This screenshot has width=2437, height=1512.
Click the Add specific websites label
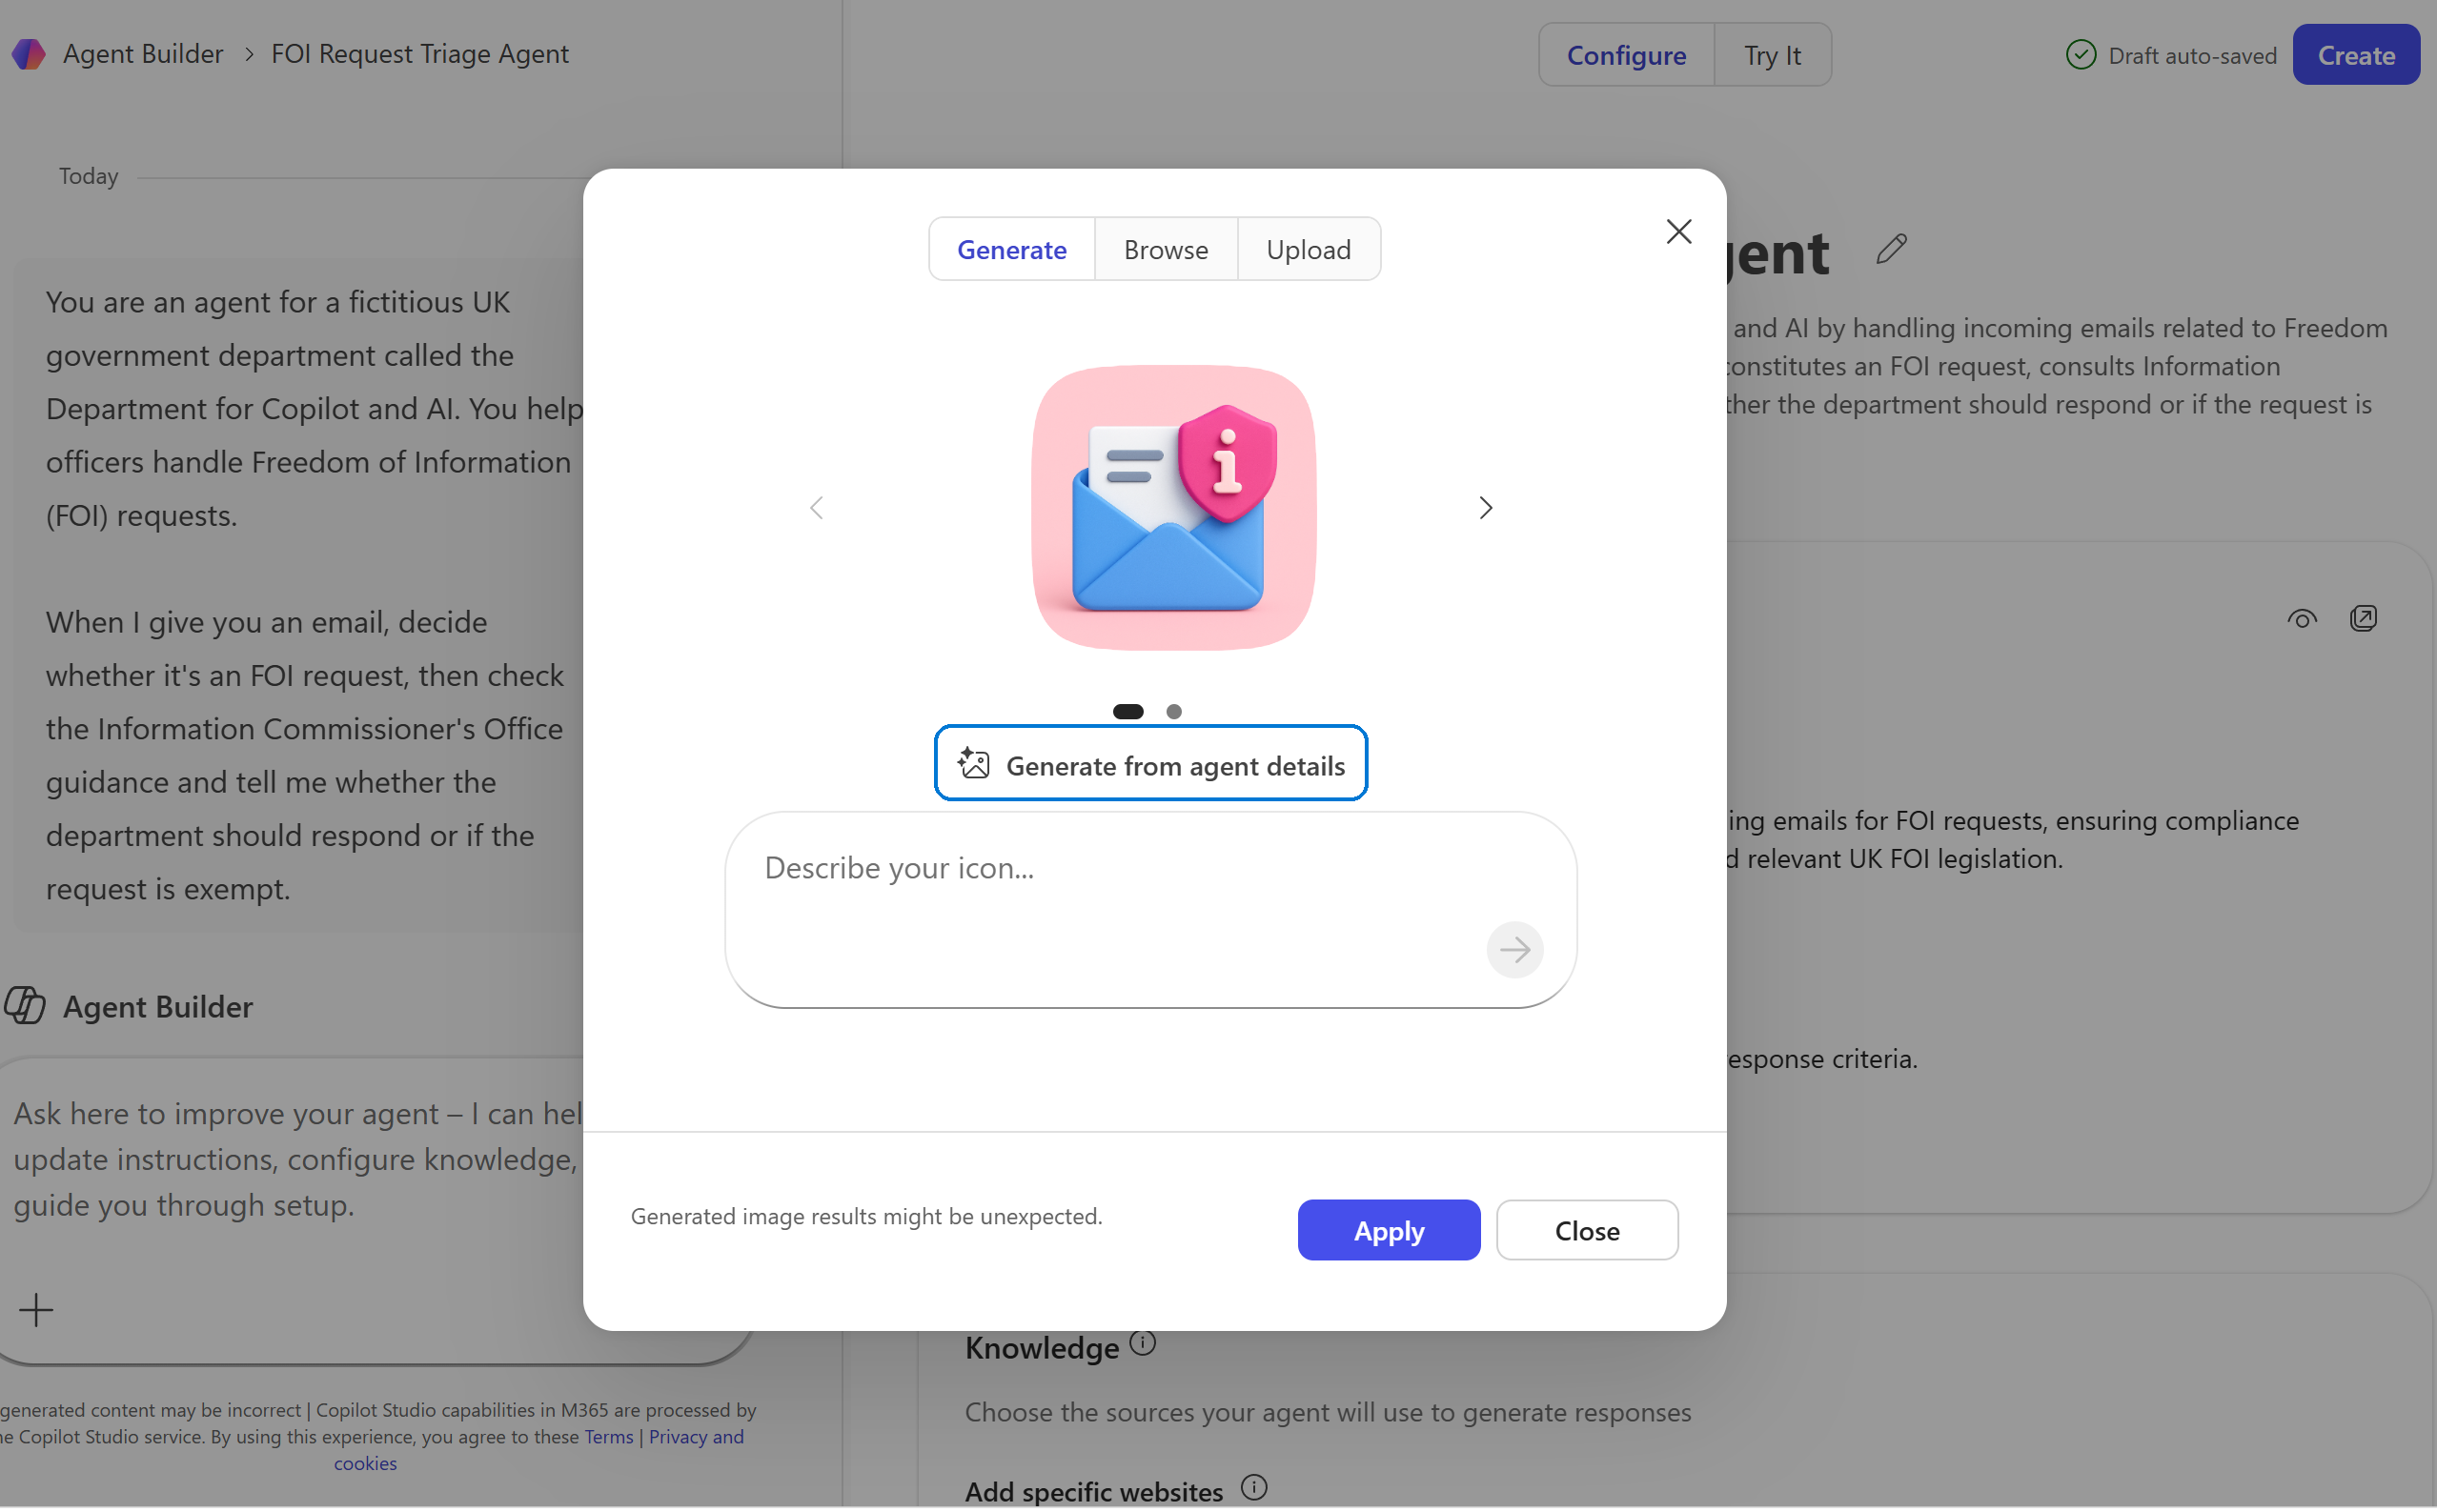[1093, 1491]
